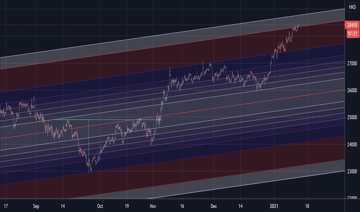Click the 23000 price axis label
The image size is (360, 212).
point(352,172)
